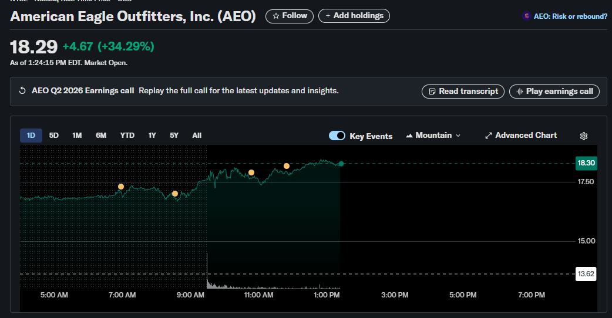This screenshot has width=612, height=318.
Task: Select the 5Y range tab
Action: [174, 135]
